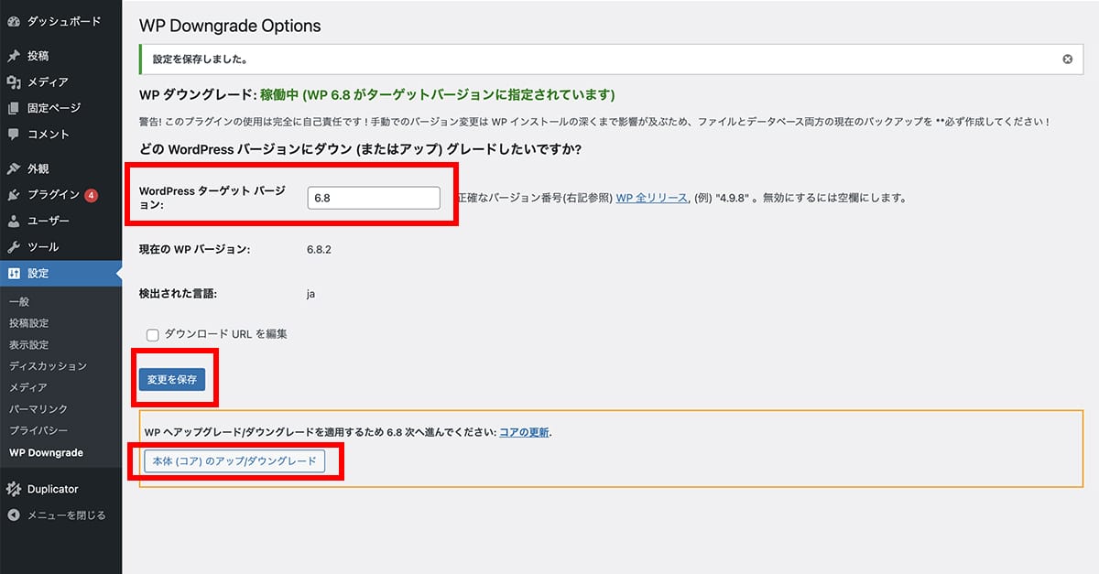The image size is (1099, 574).
Task: Click the current version value 6.8.2
Action: click(x=320, y=249)
